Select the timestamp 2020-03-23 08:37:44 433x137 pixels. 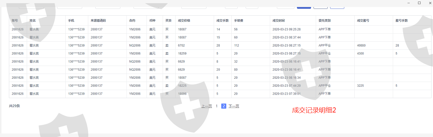click(x=287, y=37)
